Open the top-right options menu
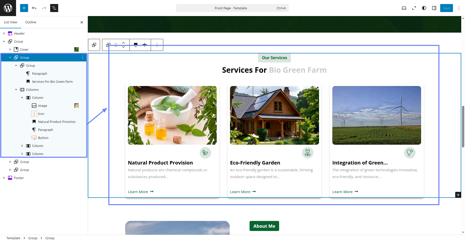 tap(459, 8)
